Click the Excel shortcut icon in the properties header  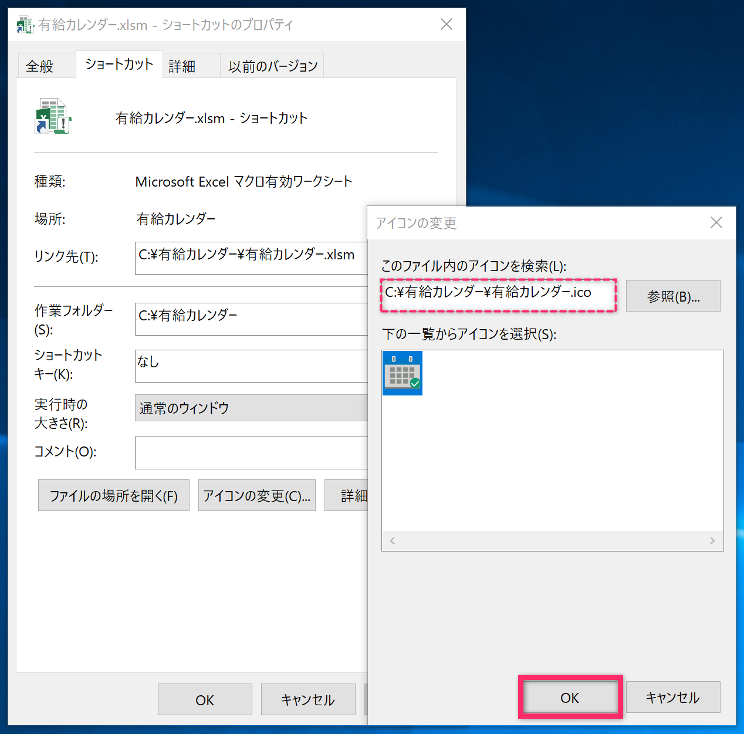pos(53,116)
